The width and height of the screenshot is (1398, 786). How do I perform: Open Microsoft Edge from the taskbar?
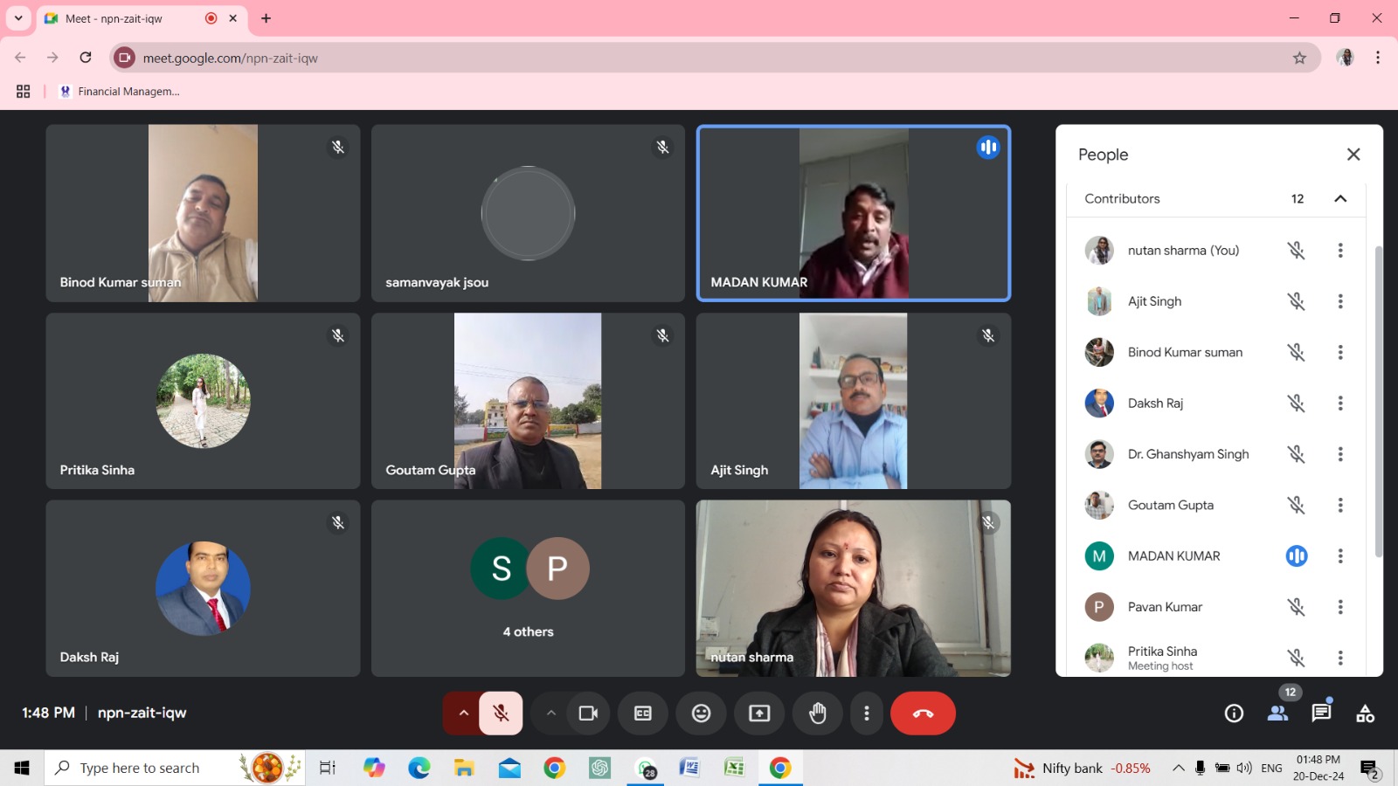pos(419,768)
